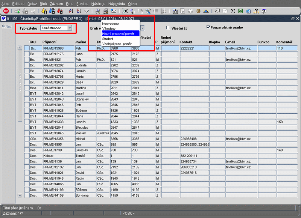Click the cancel query icon
301x218 pixels.
[60, 11]
